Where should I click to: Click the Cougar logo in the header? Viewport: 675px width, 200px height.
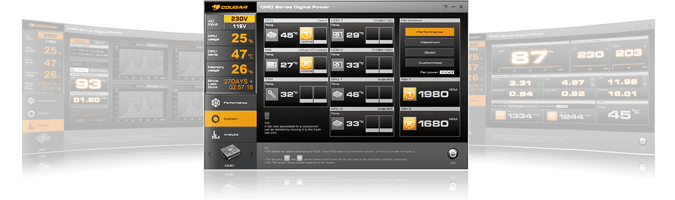tap(230, 7)
